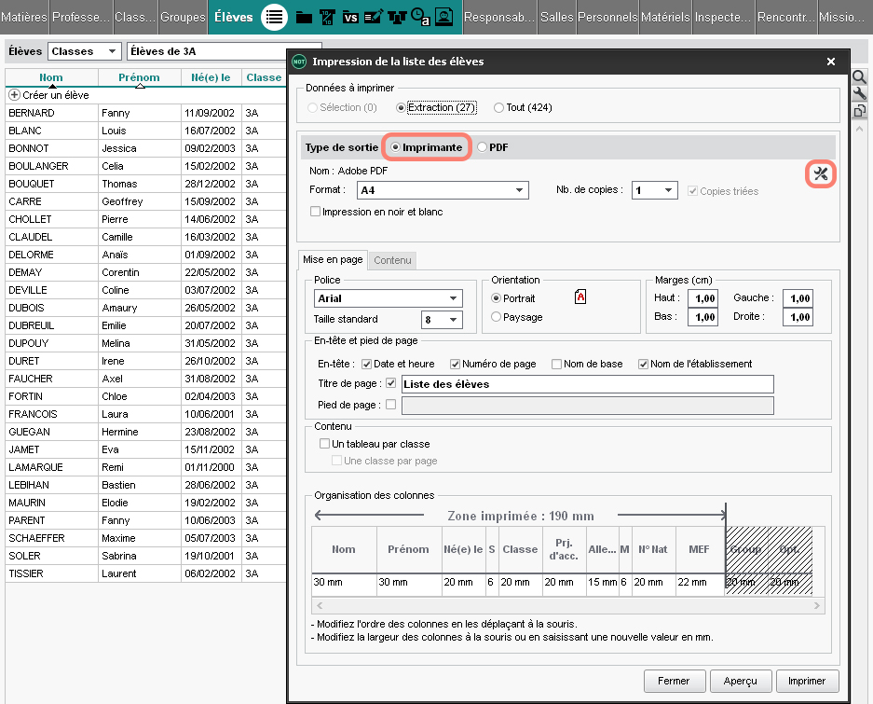Image resolution: width=873 pixels, height=704 pixels.
Task: Toggle Nom de l'établissement checkbox
Action: click(x=643, y=364)
